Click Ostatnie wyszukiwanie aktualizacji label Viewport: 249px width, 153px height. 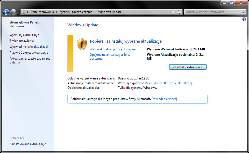(x=91, y=78)
